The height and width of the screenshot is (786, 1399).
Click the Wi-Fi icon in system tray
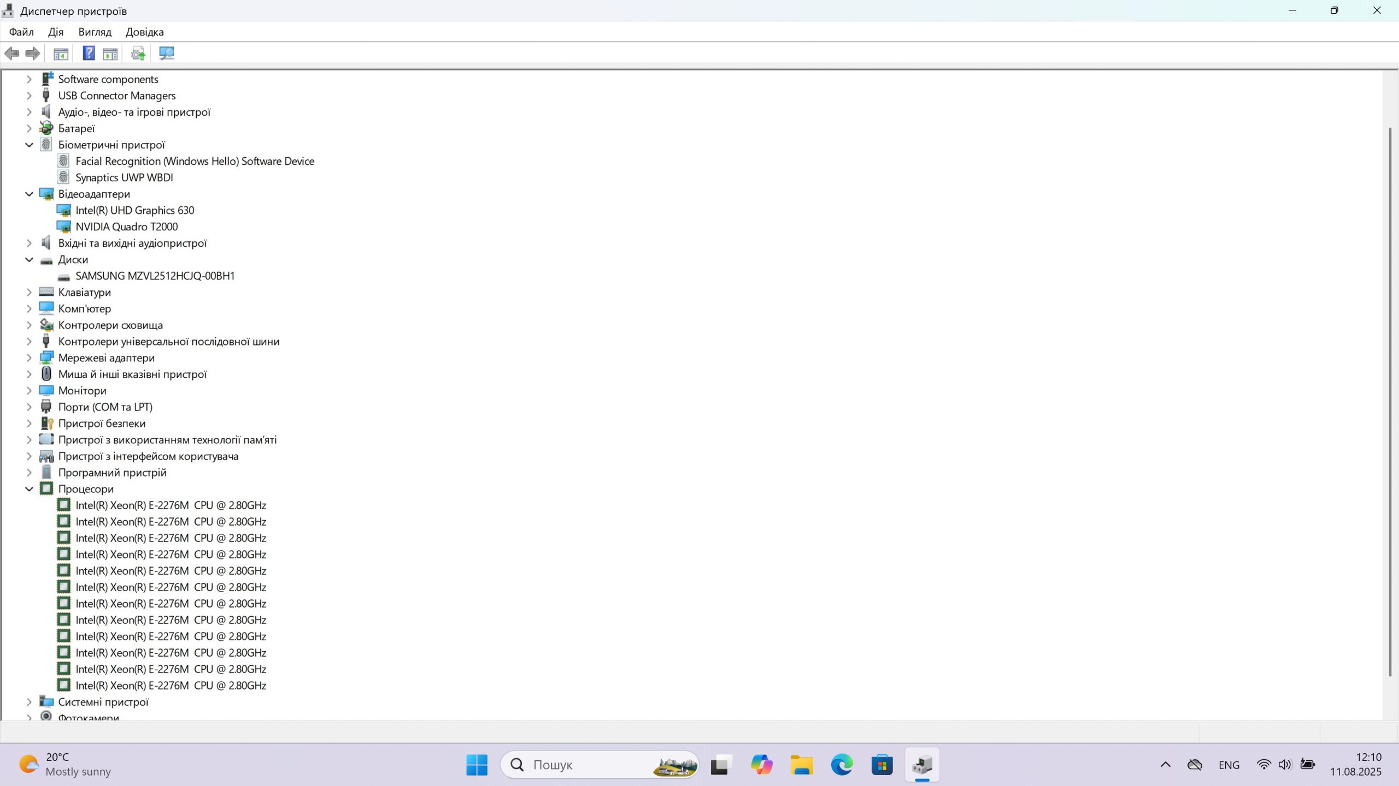pyautogui.click(x=1263, y=764)
